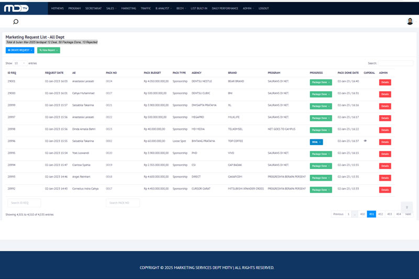
Task: Go to Daily Performance in the navbar
Action: [x=225, y=9]
